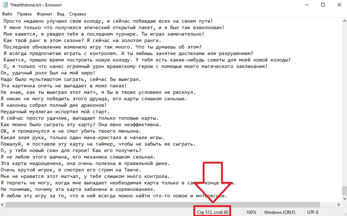
Task: Click line 'Я сейчас просто удачлив'
Action: 79,118
